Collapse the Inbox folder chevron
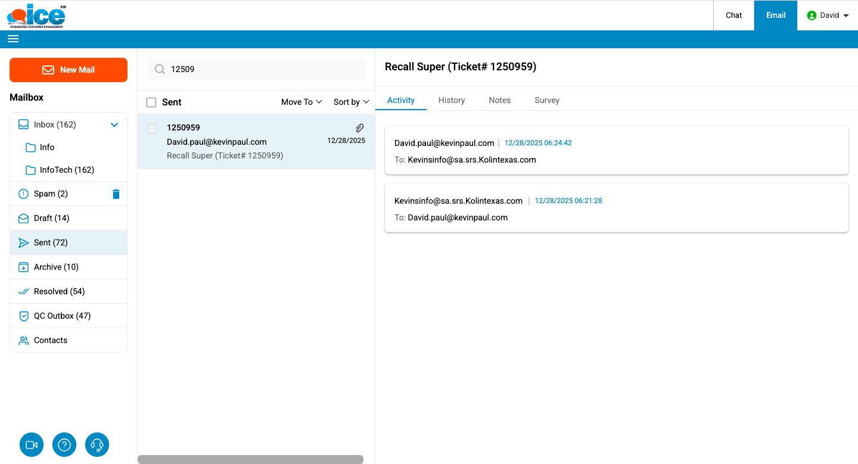 (114, 125)
